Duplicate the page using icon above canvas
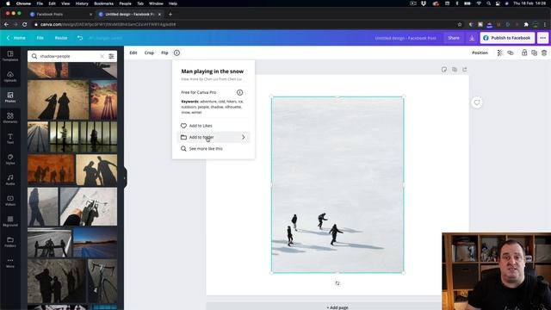This screenshot has height=310, width=551. [455, 70]
